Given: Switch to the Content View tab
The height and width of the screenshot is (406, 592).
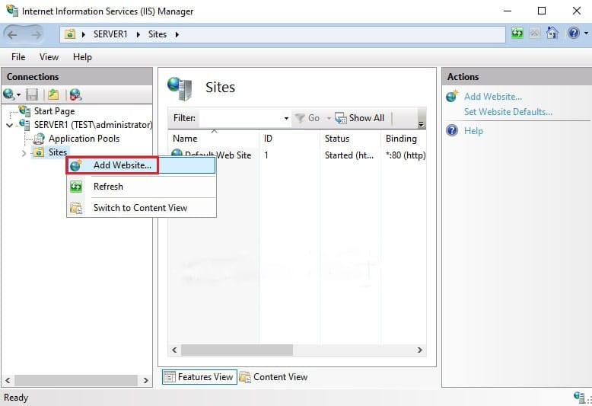Looking at the screenshot, I should point(274,377).
